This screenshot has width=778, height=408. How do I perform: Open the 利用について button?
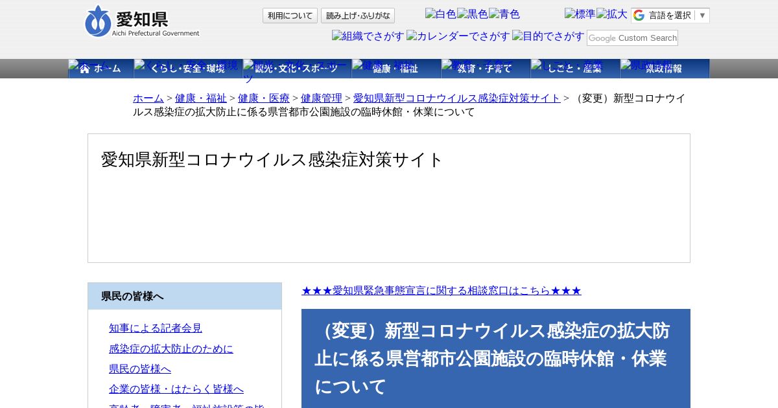tap(290, 16)
